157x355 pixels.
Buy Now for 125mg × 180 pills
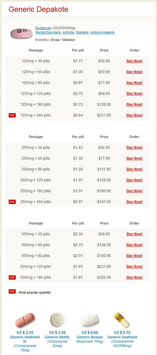(x=134, y=104)
